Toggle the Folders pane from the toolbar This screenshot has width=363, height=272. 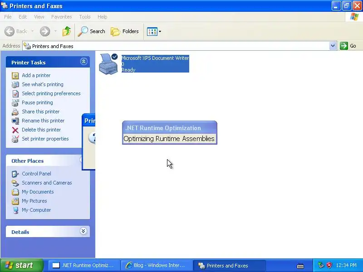pos(125,31)
